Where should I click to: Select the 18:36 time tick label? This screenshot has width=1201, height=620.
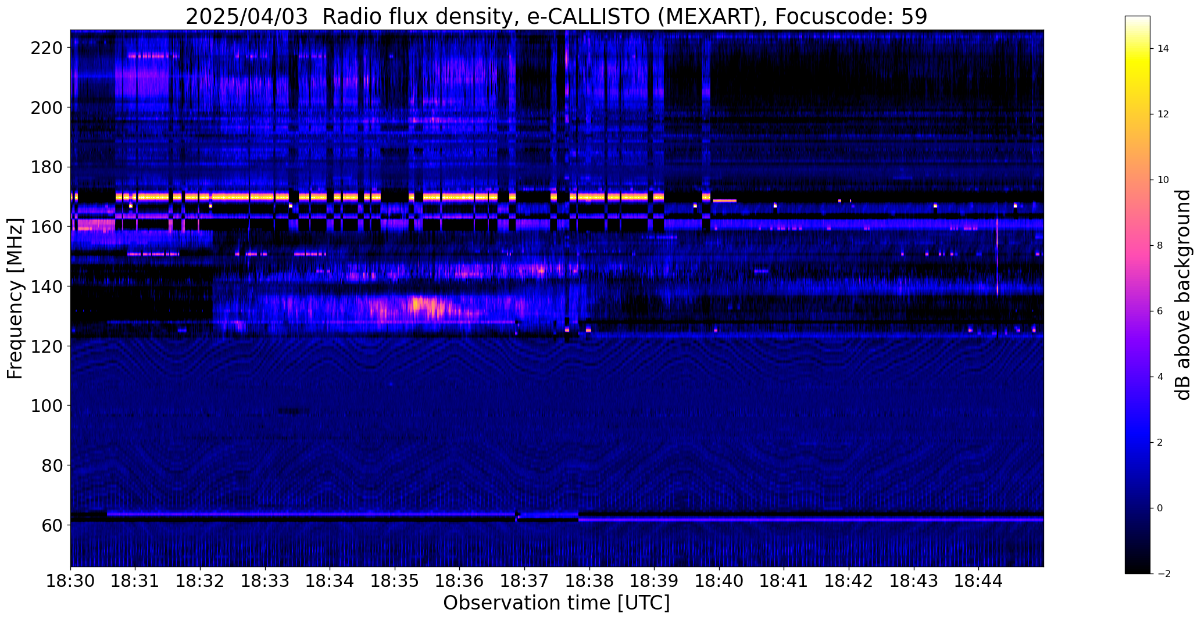460,581
